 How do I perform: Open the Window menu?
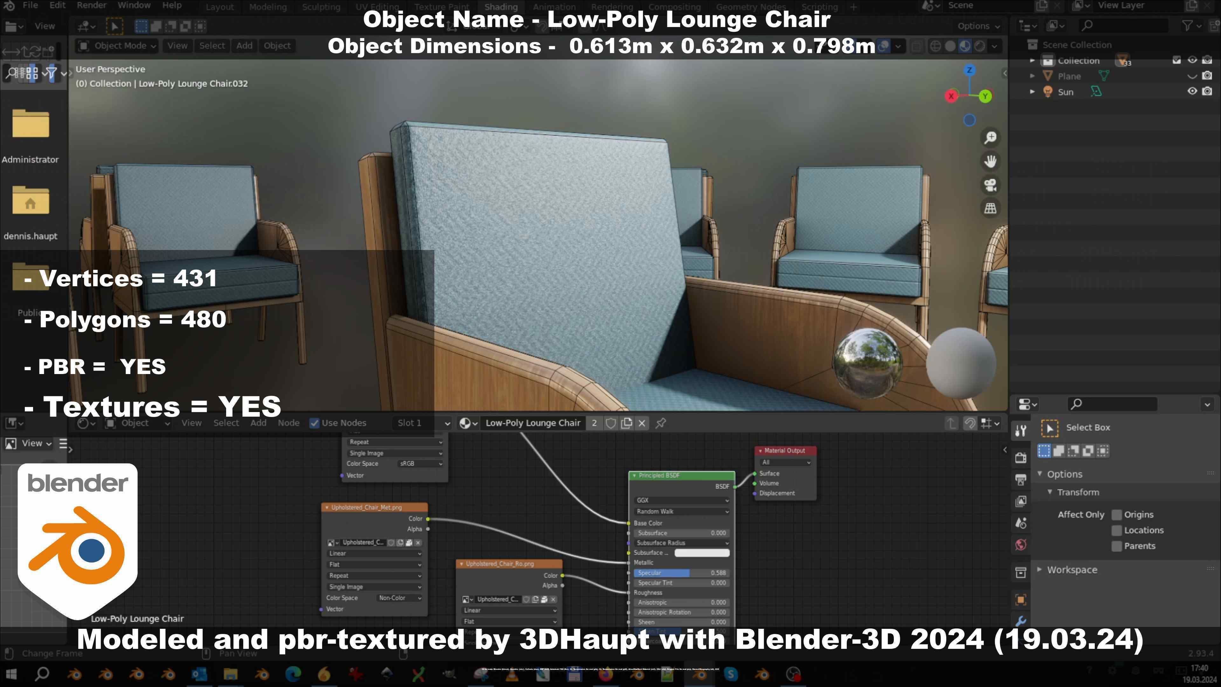tap(134, 5)
